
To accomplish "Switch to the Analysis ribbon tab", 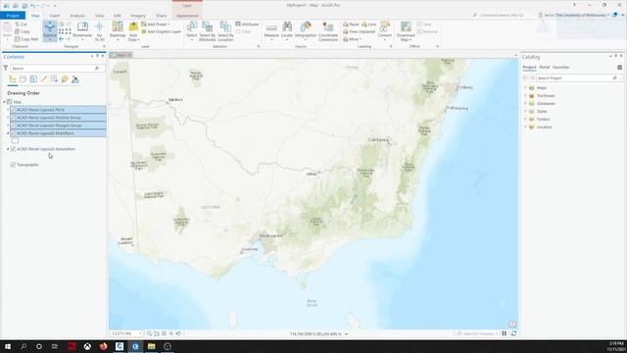I will tap(77, 16).
